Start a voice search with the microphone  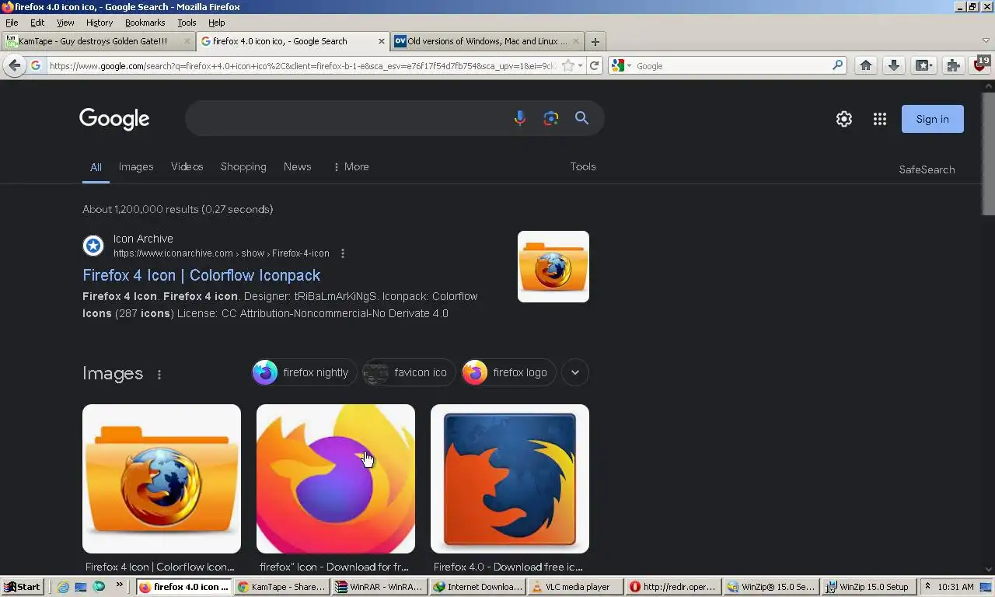(520, 118)
